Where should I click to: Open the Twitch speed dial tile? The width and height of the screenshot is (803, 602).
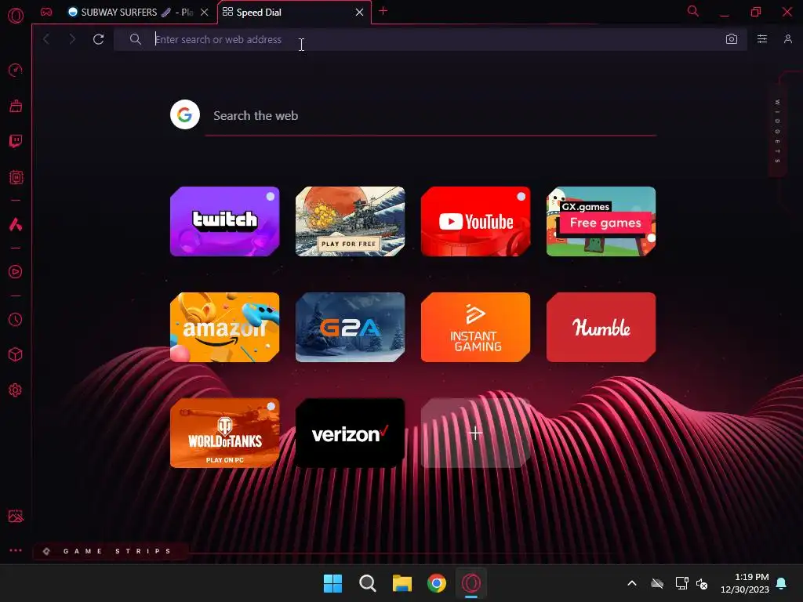pyautogui.click(x=225, y=221)
